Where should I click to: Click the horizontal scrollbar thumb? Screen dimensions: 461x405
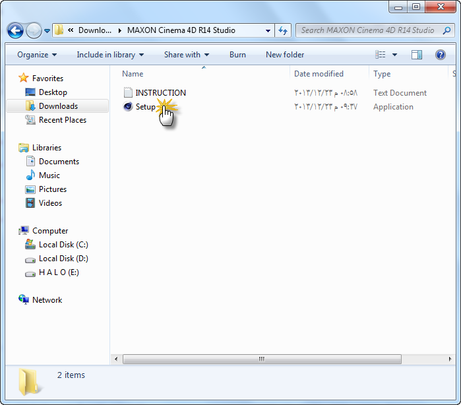tap(261, 359)
